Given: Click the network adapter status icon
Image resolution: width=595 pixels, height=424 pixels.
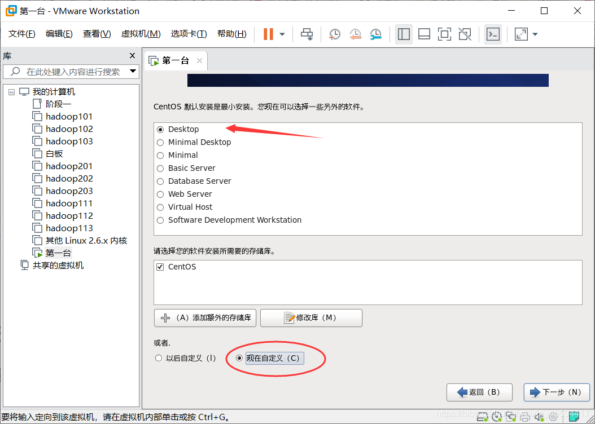Looking at the screenshot, I should 510,417.
